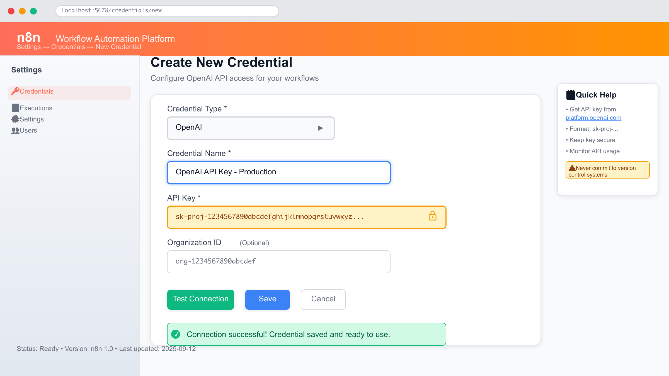Click New Credential in the breadcrumb
The image size is (669, 376).
point(118,47)
